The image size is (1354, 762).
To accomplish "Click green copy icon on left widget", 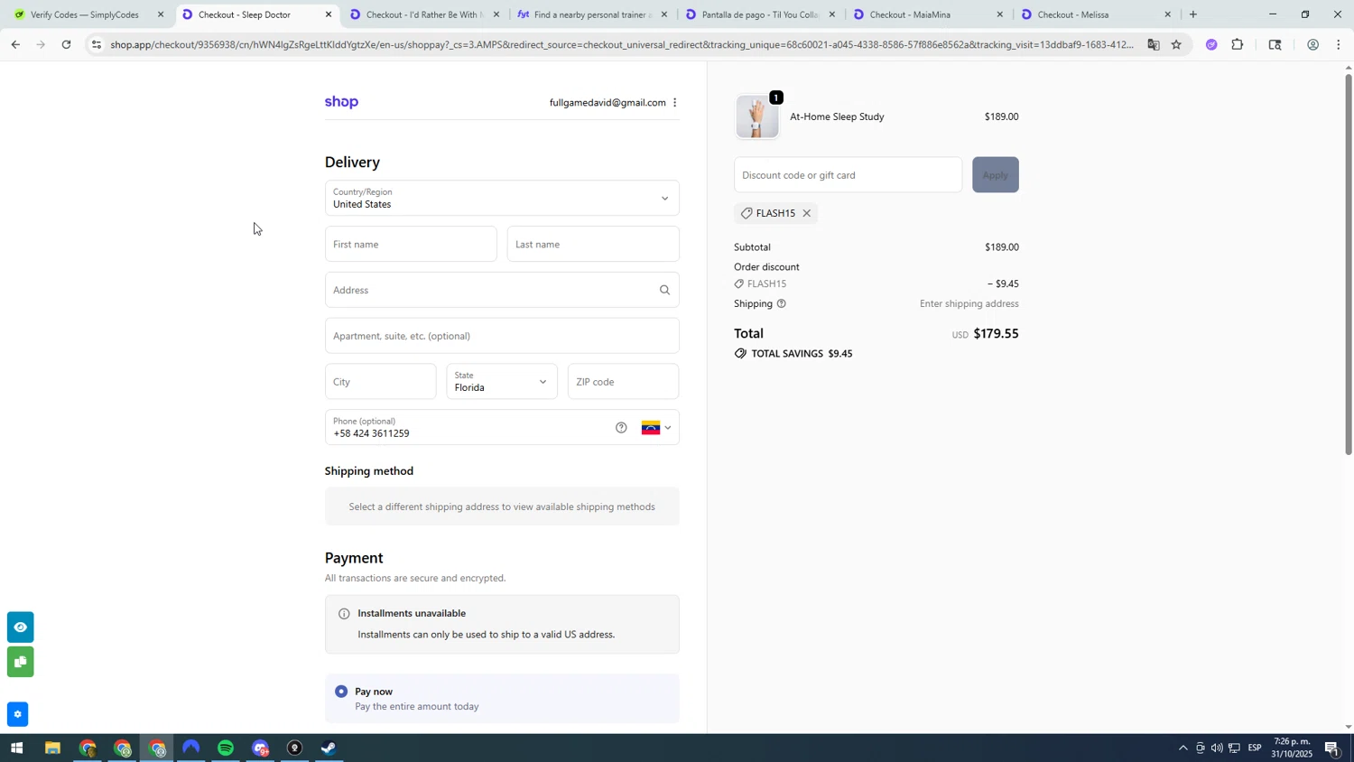I will tap(20, 663).
